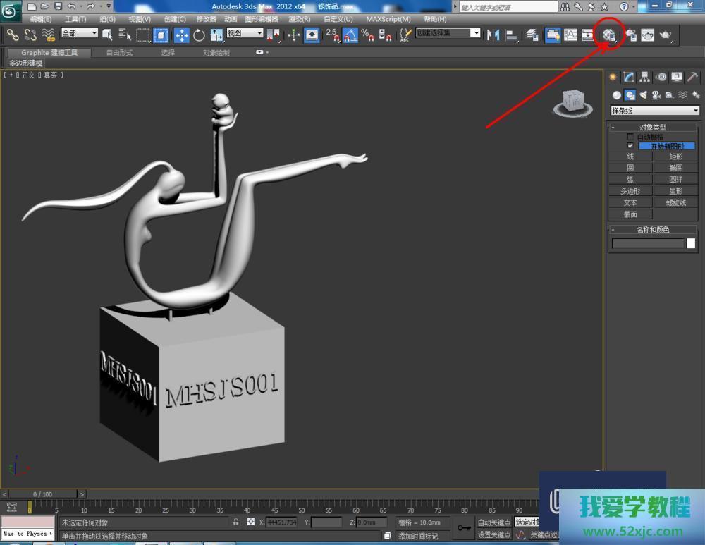705x545 pixels.
Task: Click the Select and Rotate tool
Action: point(200,35)
